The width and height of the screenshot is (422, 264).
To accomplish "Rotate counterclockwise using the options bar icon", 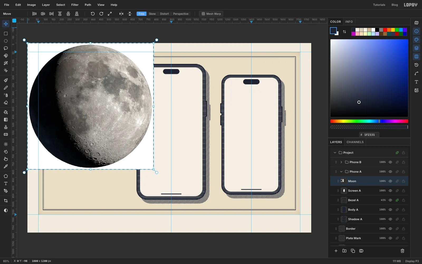I will tap(93, 14).
